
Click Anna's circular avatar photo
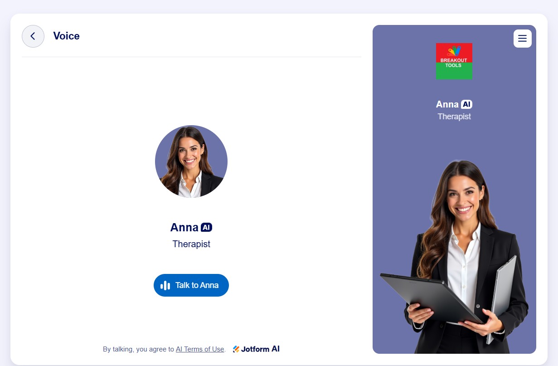click(x=191, y=161)
